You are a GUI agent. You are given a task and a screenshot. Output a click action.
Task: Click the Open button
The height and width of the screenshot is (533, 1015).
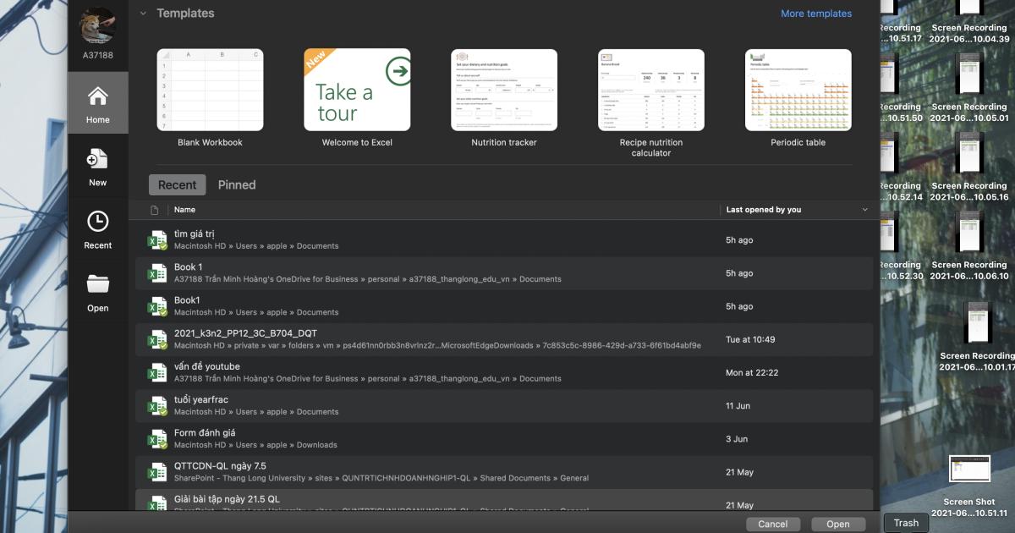838,524
